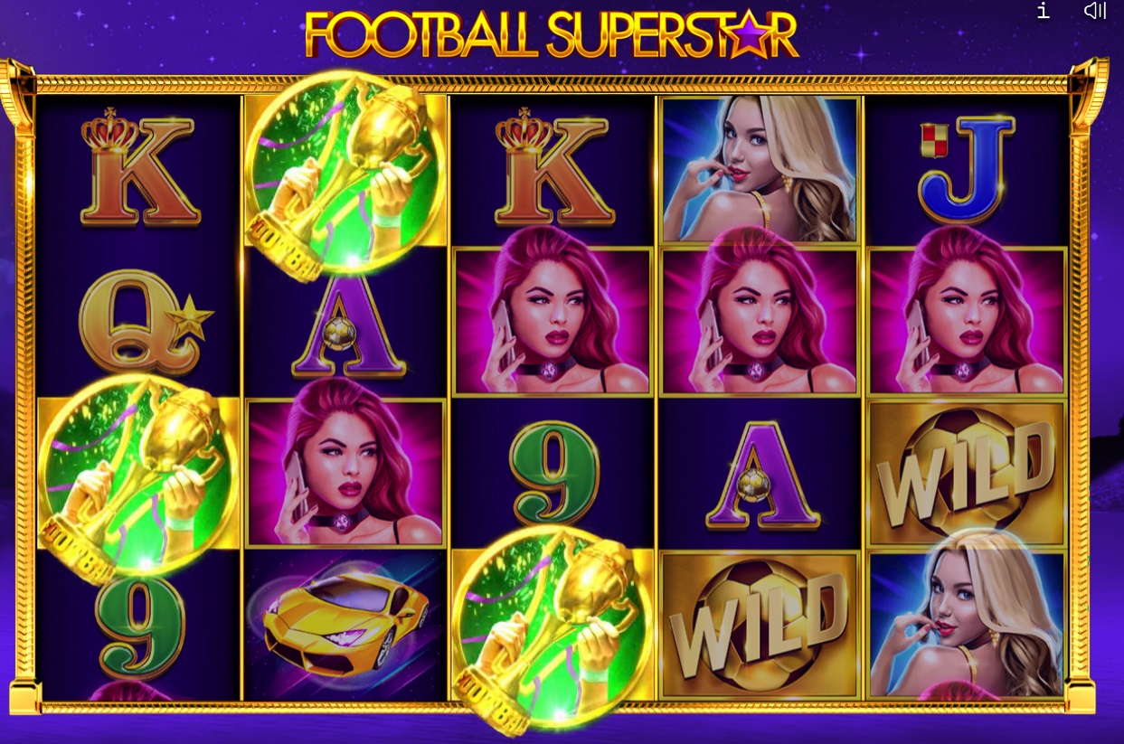Select the blue J card symbol
This screenshot has width=1124, height=744.
(x=967, y=169)
